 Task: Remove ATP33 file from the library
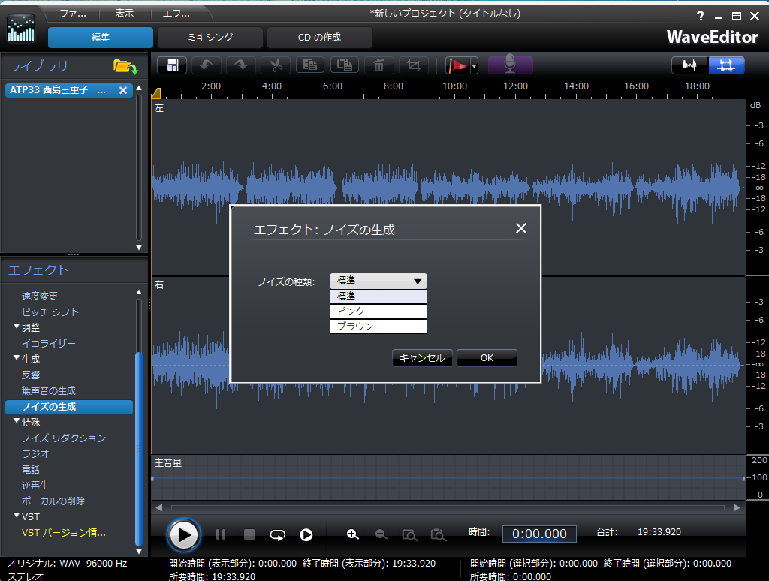coord(123,90)
